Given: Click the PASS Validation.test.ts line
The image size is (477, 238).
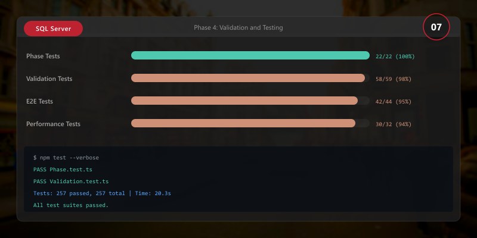Looking at the screenshot, I should pyautogui.click(x=71, y=181).
